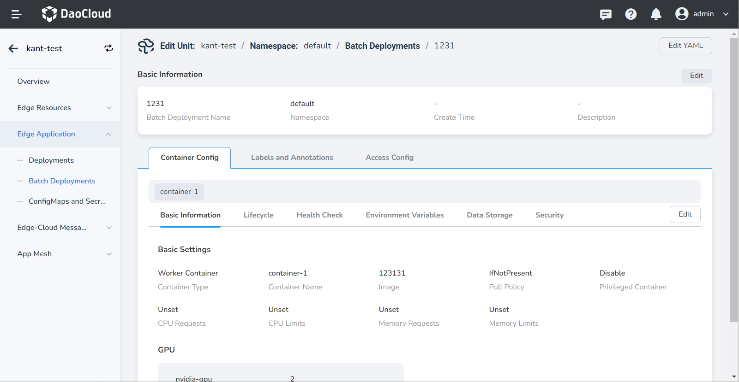
Task: Click the scrollbar down arrow
Action: [x=734, y=376]
